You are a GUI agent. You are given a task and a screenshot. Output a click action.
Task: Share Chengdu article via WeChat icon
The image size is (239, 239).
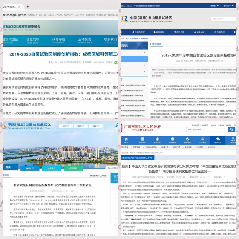(x=116, y=63)
